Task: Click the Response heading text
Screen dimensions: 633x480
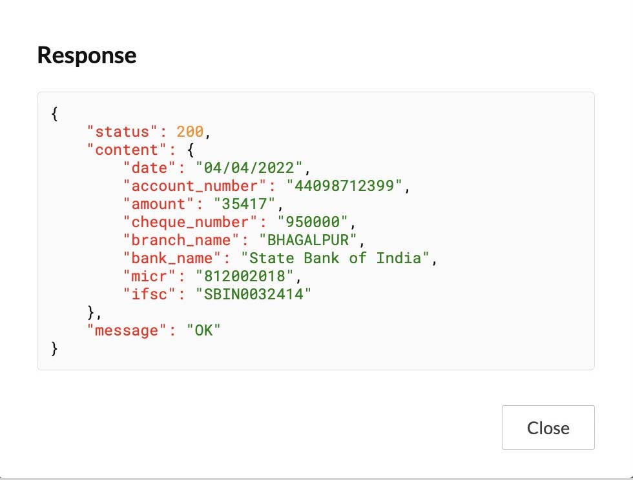Action: pos(87,55)
